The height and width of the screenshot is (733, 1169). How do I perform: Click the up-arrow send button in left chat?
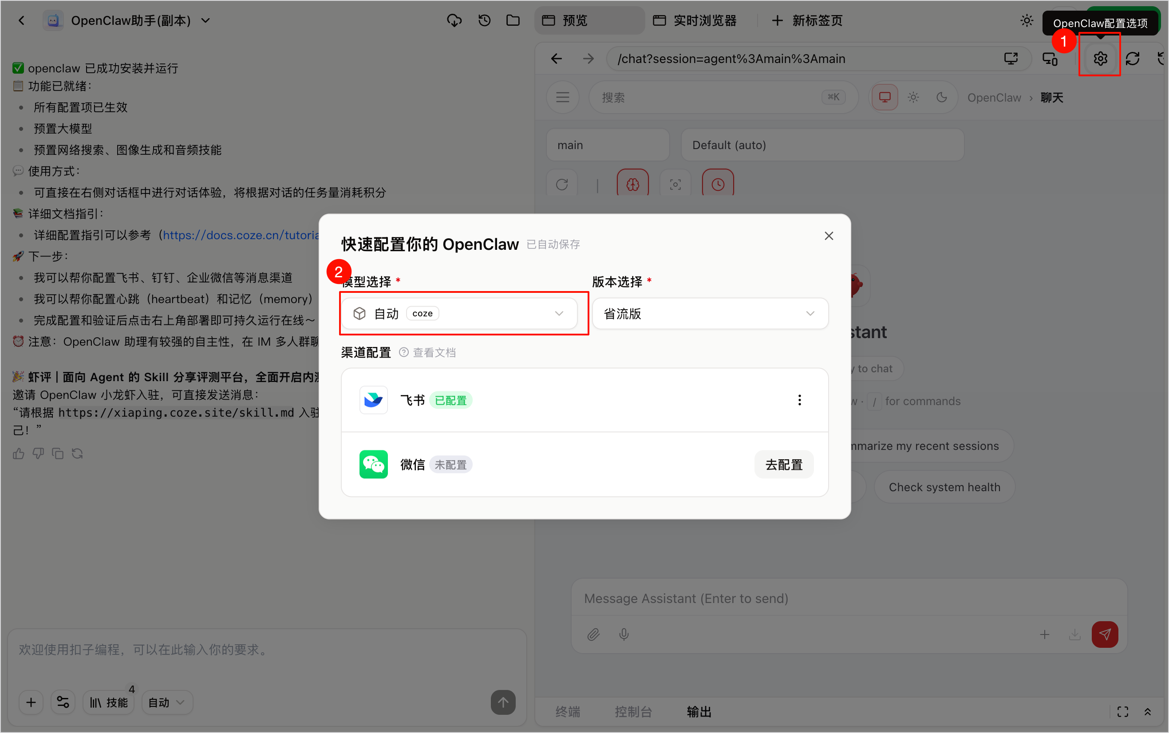coord(503,702)
